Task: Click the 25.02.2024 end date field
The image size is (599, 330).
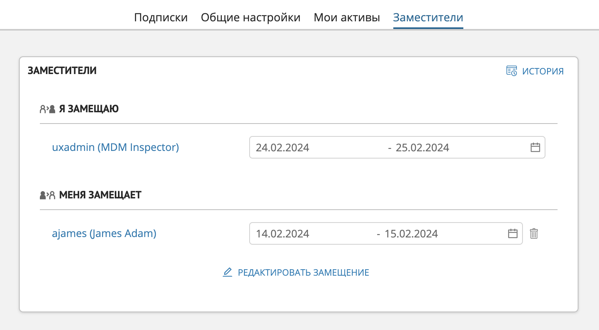Action: pyautogui.click(x=422, y=148)
